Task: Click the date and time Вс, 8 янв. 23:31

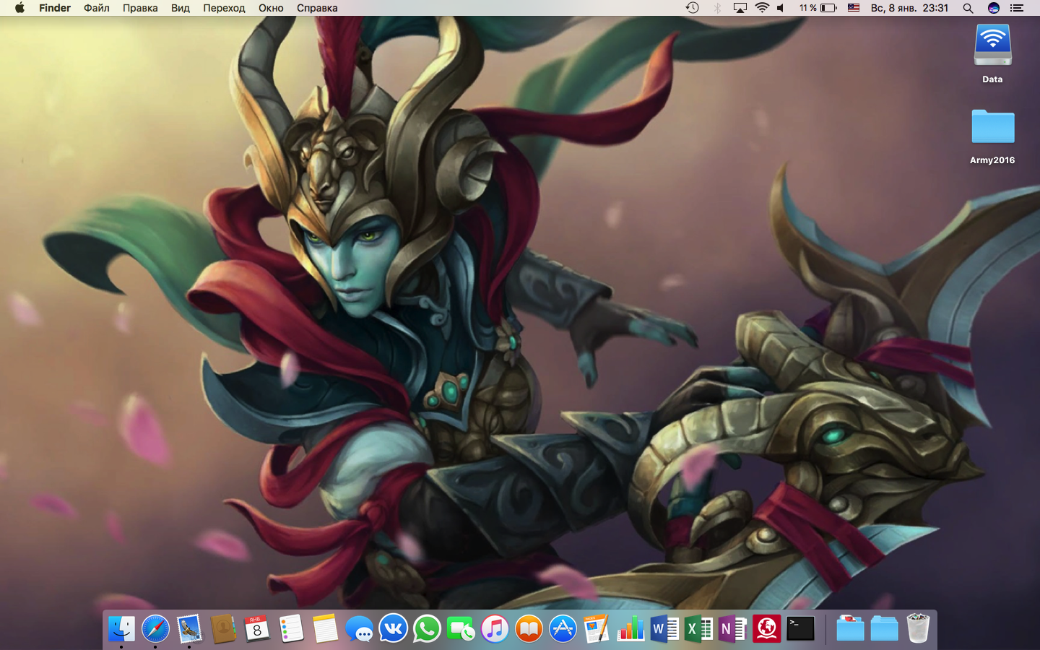Action: [909, 8]
